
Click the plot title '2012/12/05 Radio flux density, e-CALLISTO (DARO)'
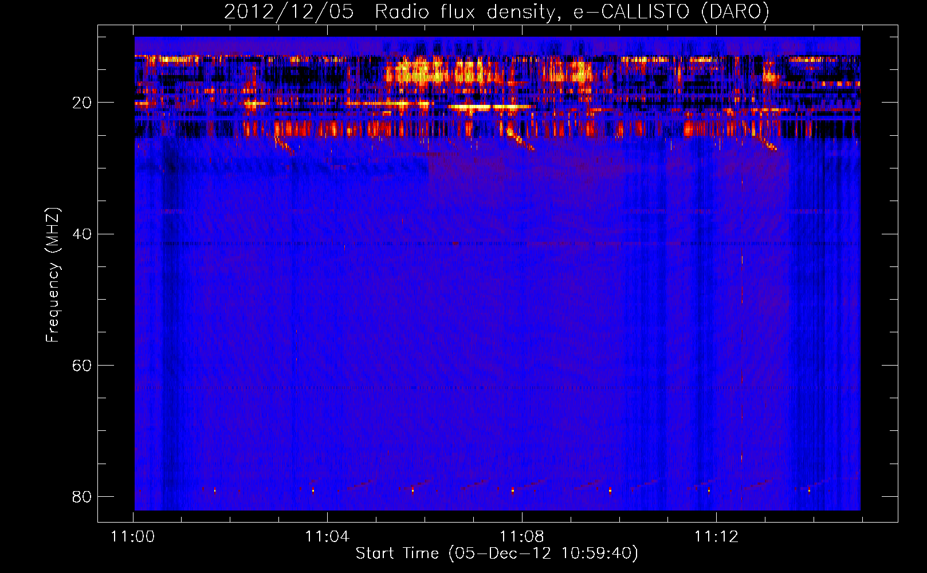(x=497, y=12)
